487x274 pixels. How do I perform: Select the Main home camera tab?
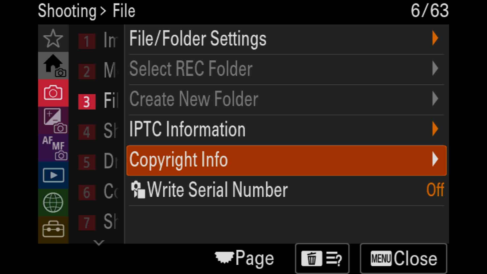[53, 66]
